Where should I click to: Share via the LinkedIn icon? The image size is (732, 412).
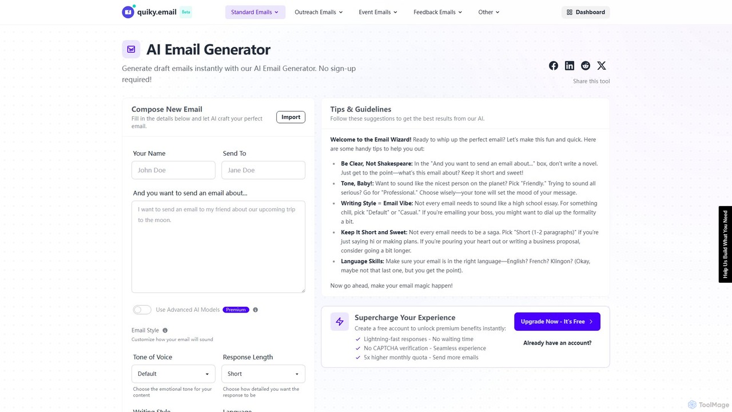[570, 66]
